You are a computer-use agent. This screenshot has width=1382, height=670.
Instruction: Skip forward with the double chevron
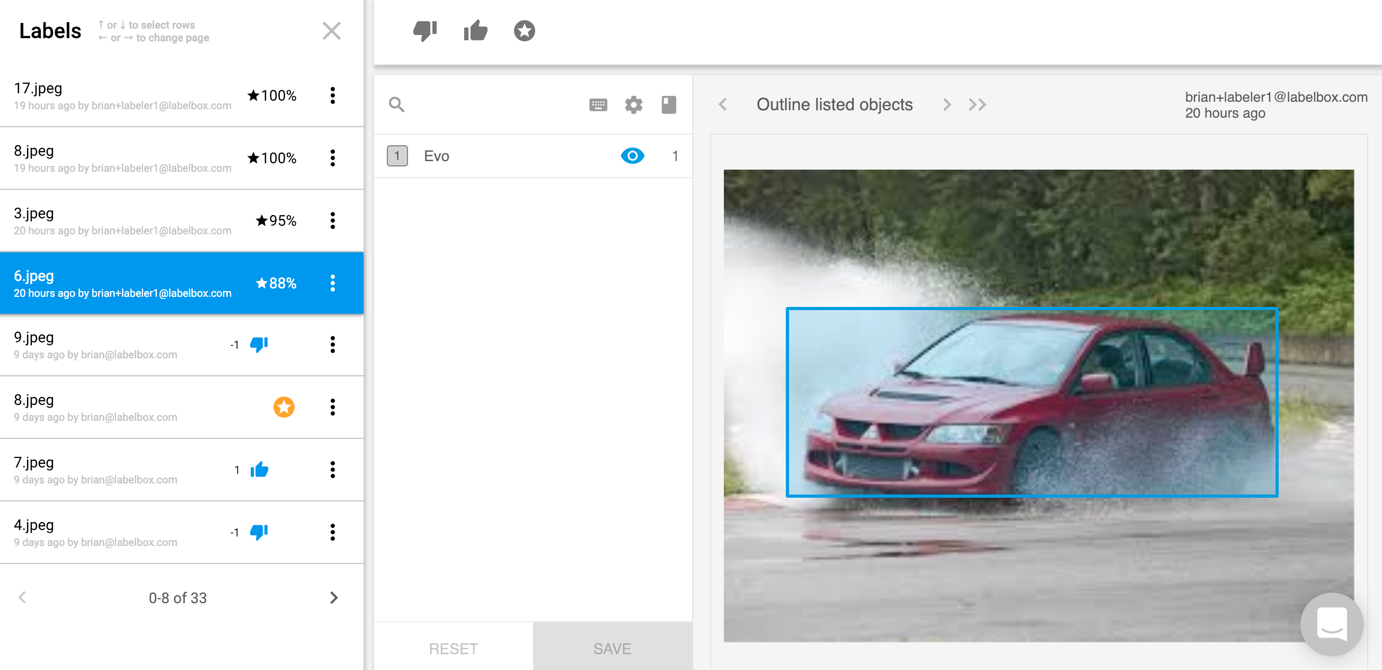coord(977,104)
